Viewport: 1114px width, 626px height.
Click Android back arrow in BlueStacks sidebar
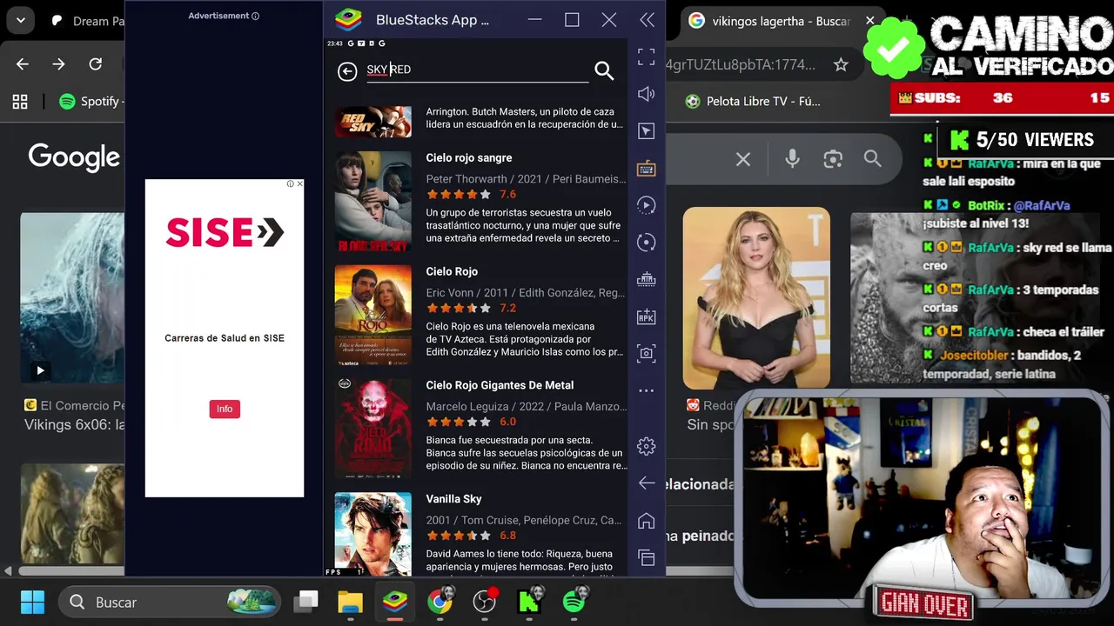[x=646, y=483]
